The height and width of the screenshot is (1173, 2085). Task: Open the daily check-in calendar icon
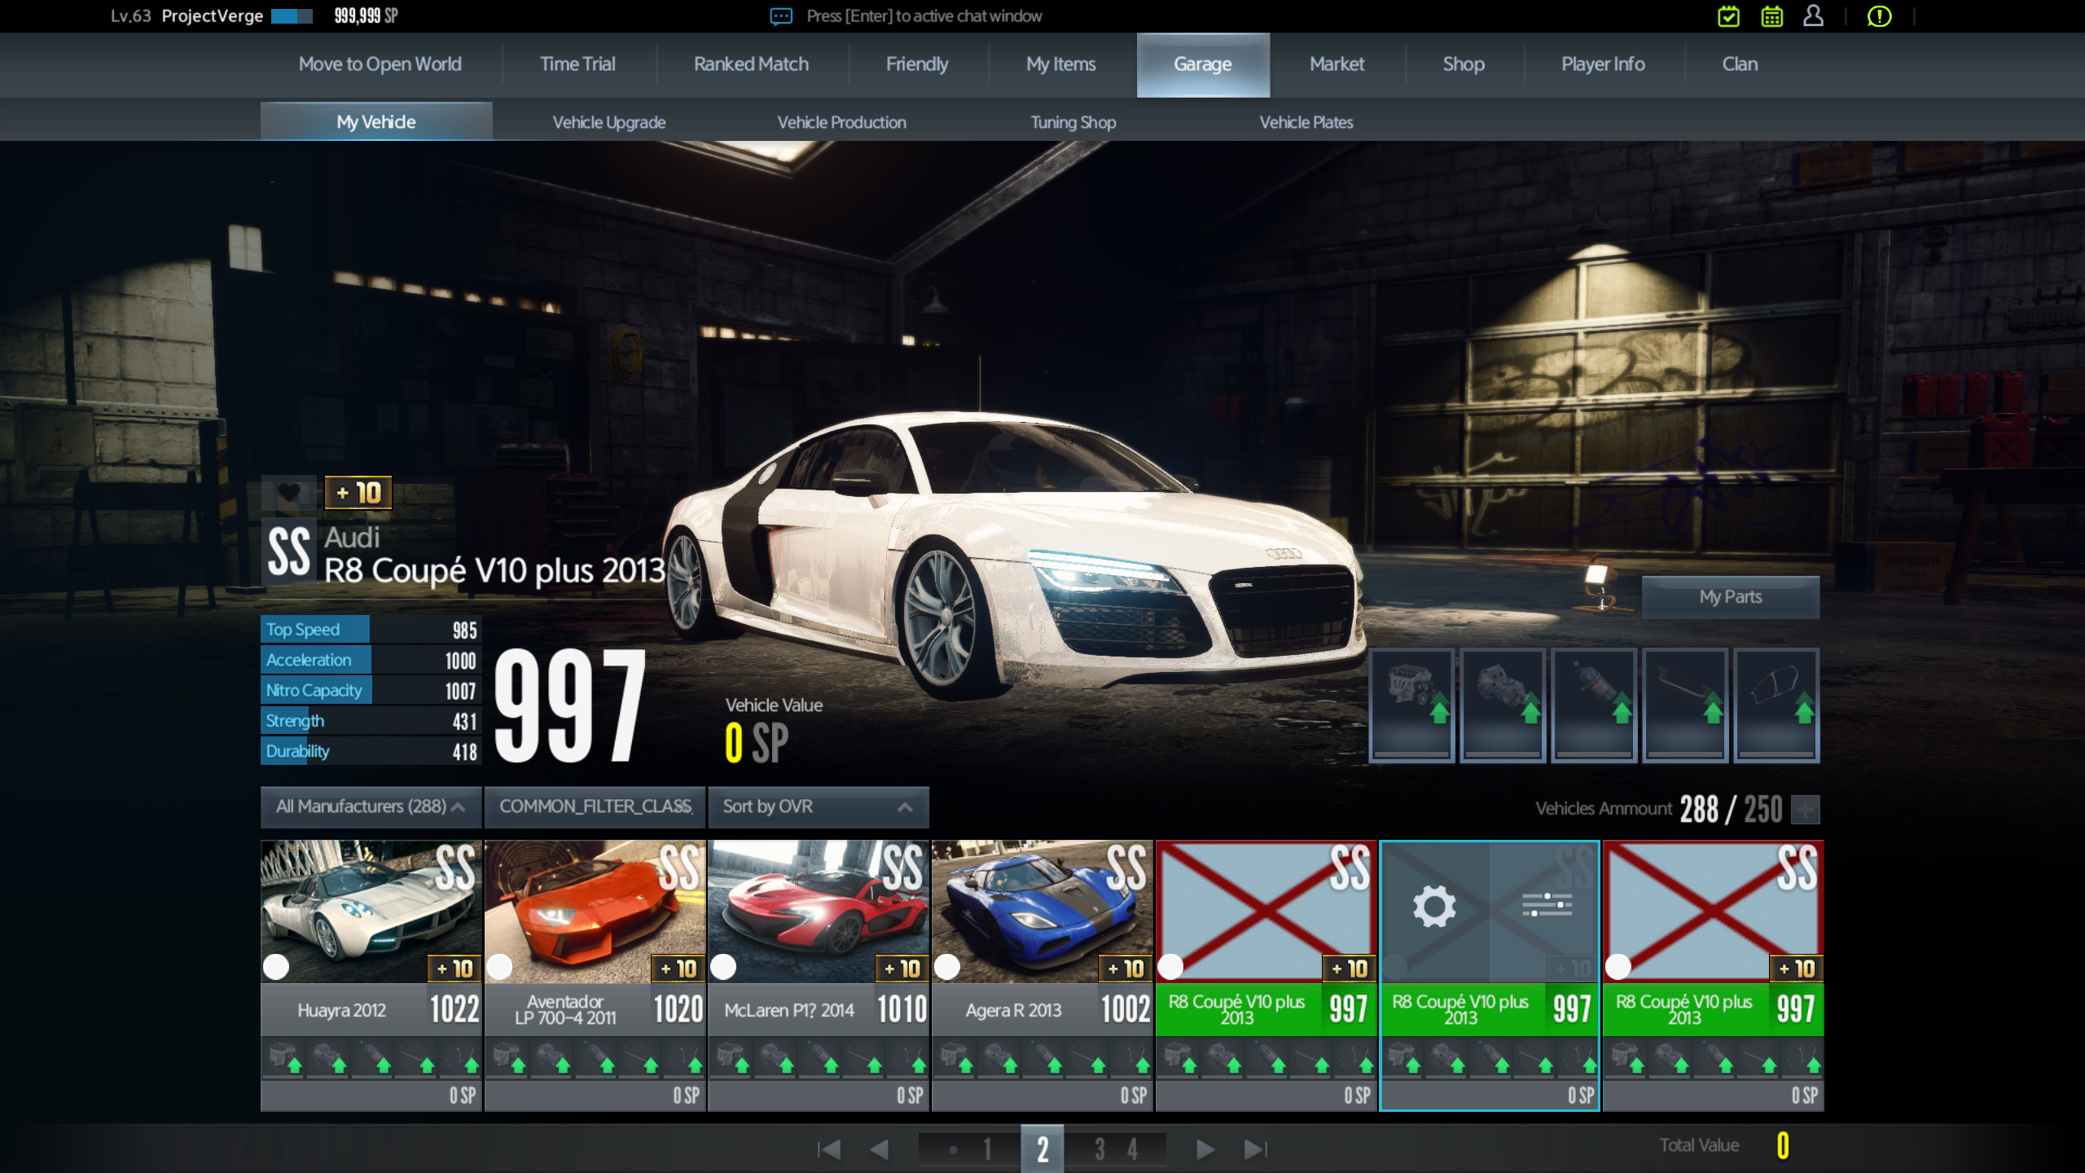pyautogui.click(x=1728, y=16)
